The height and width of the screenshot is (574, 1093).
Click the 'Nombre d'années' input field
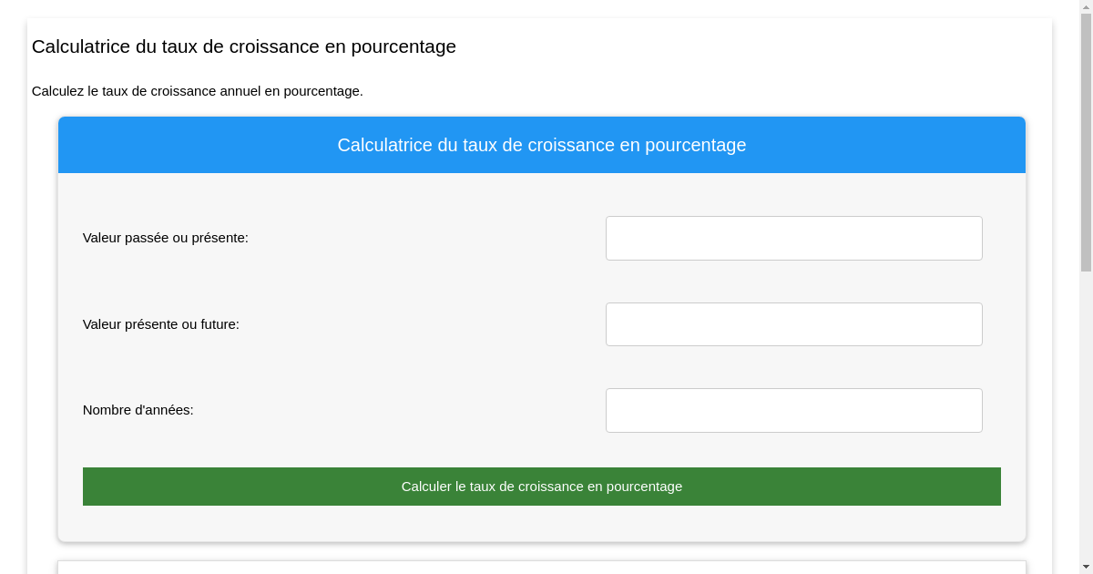point(793,410)
